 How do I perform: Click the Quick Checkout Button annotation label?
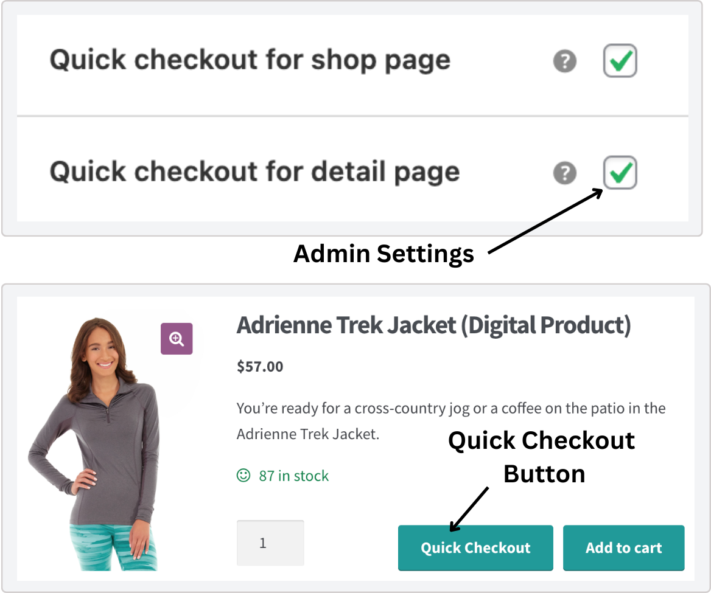[542, 457]
